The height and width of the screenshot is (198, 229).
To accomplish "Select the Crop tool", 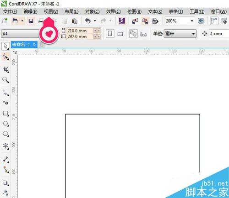I will pyautogui.click(x=5, y=69).
